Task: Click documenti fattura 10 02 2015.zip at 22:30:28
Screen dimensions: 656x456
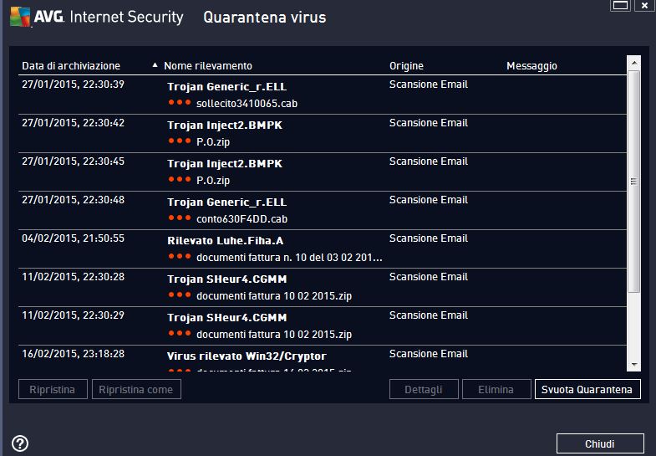Action: (274, 296)
